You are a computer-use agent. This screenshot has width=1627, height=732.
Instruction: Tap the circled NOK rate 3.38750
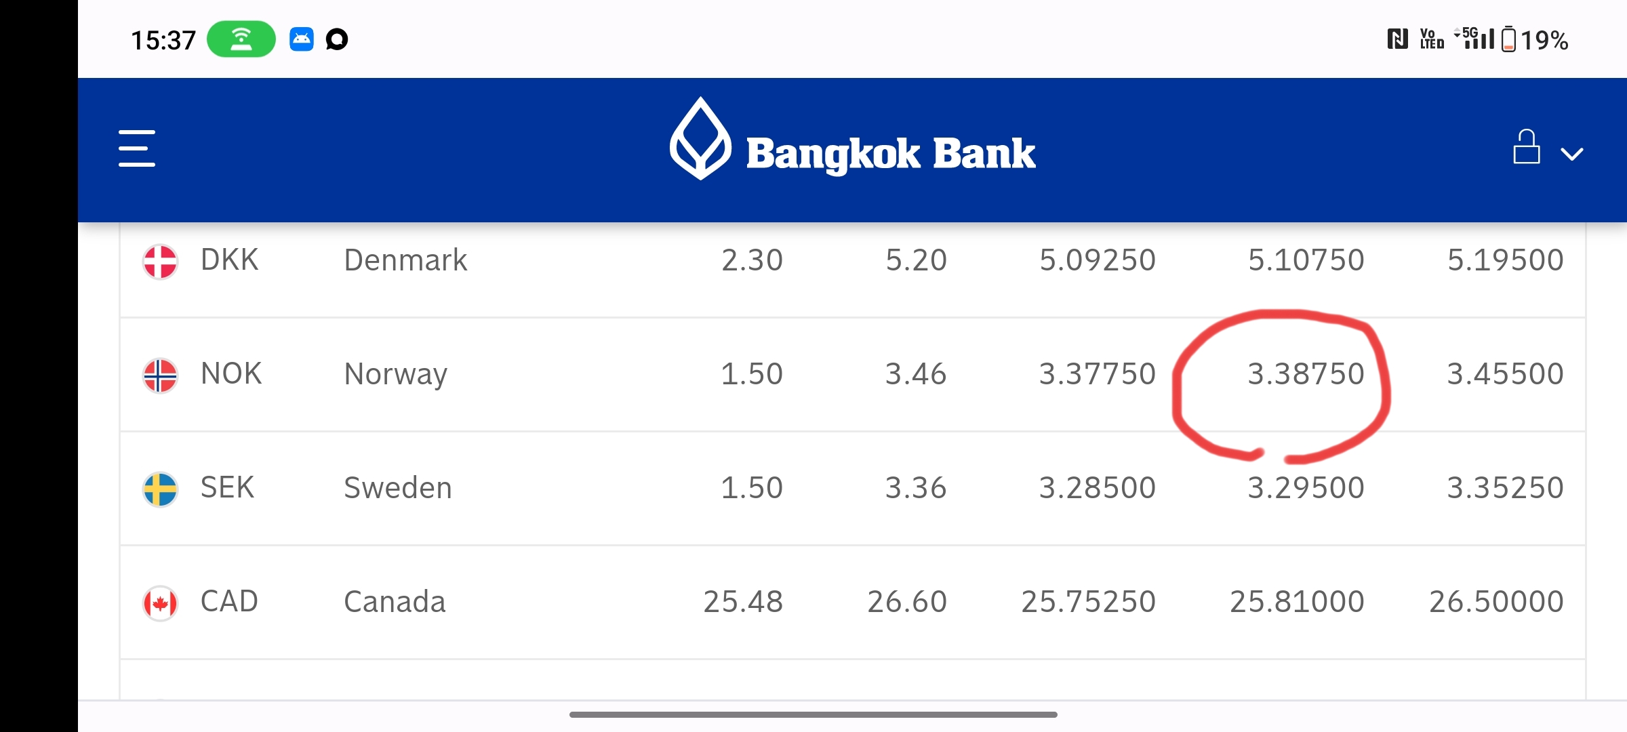(1306, 374)
